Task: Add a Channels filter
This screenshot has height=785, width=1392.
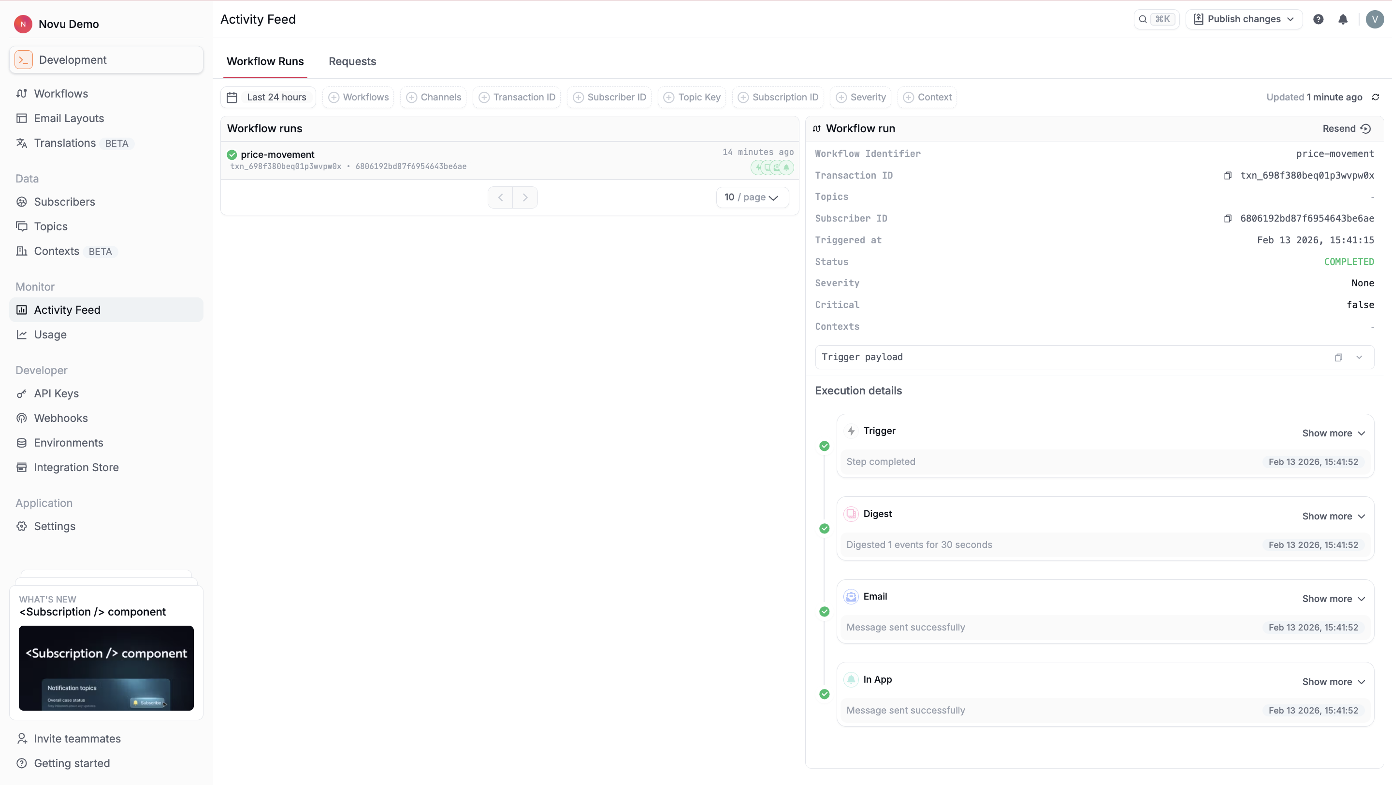Action: pyautogui.click(x=434, y=97)
